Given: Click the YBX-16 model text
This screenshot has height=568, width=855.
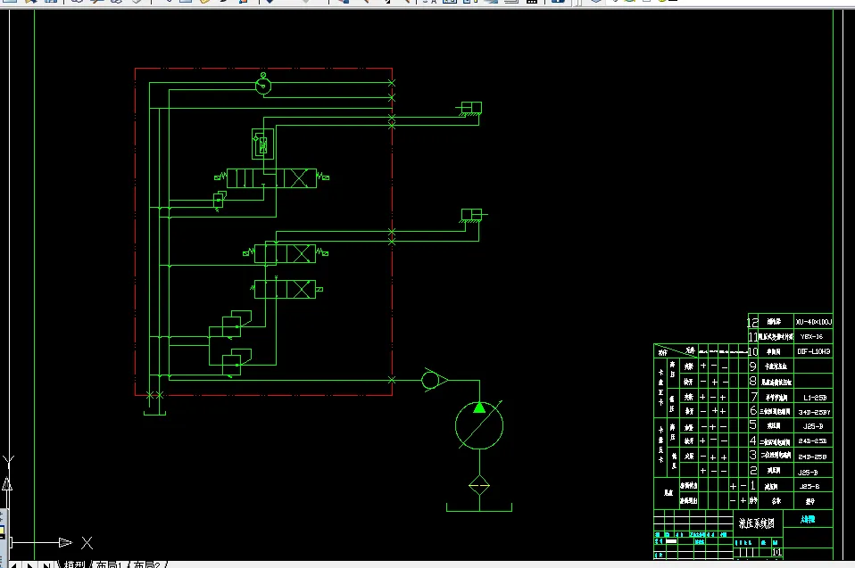Looking at the screenshot, I should [811, 336].
